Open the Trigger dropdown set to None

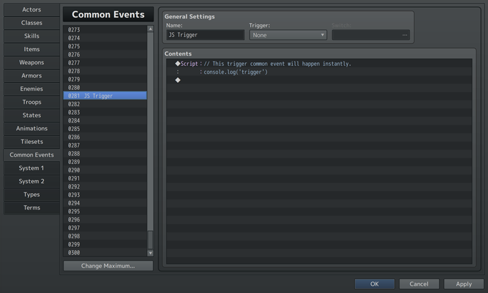(x=288, y=35)
